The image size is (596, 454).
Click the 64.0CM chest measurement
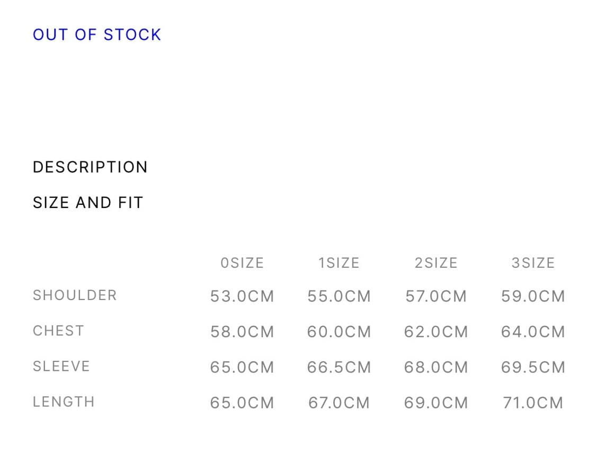[533, 332]
